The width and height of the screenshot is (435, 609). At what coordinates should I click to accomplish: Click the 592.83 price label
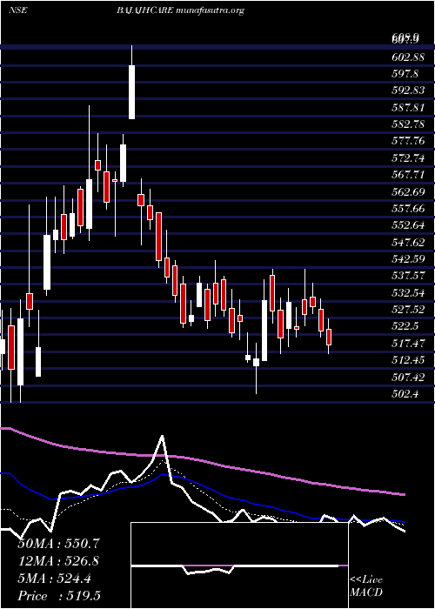410,90
